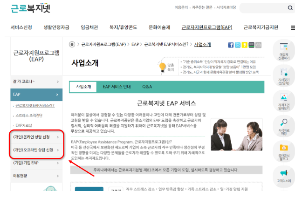
Task: Click breadcrumb 사업소개 link
Action: 202,45
